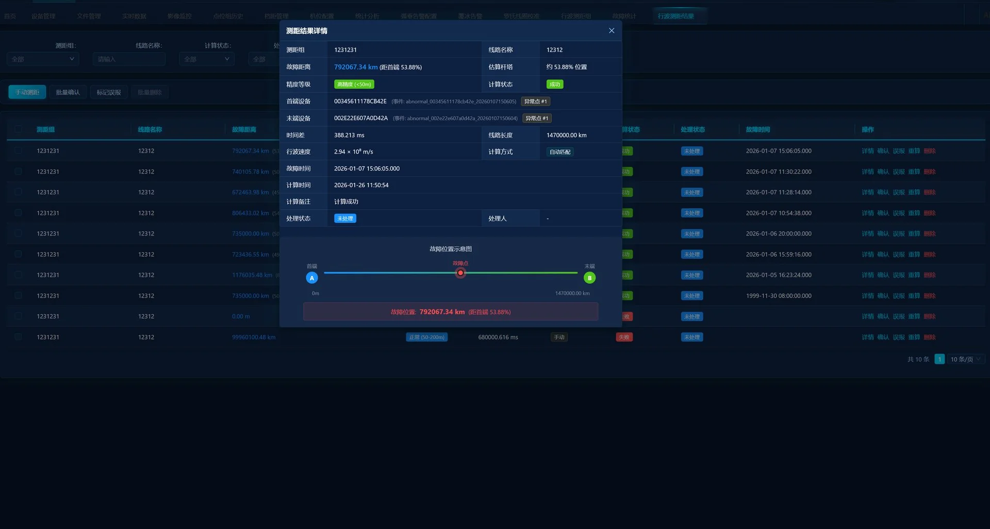Click the 线路名称 search input field

tap(129, 59)
